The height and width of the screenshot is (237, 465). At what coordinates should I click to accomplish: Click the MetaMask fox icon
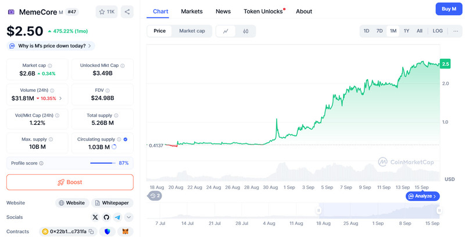(x=126, y=232)
